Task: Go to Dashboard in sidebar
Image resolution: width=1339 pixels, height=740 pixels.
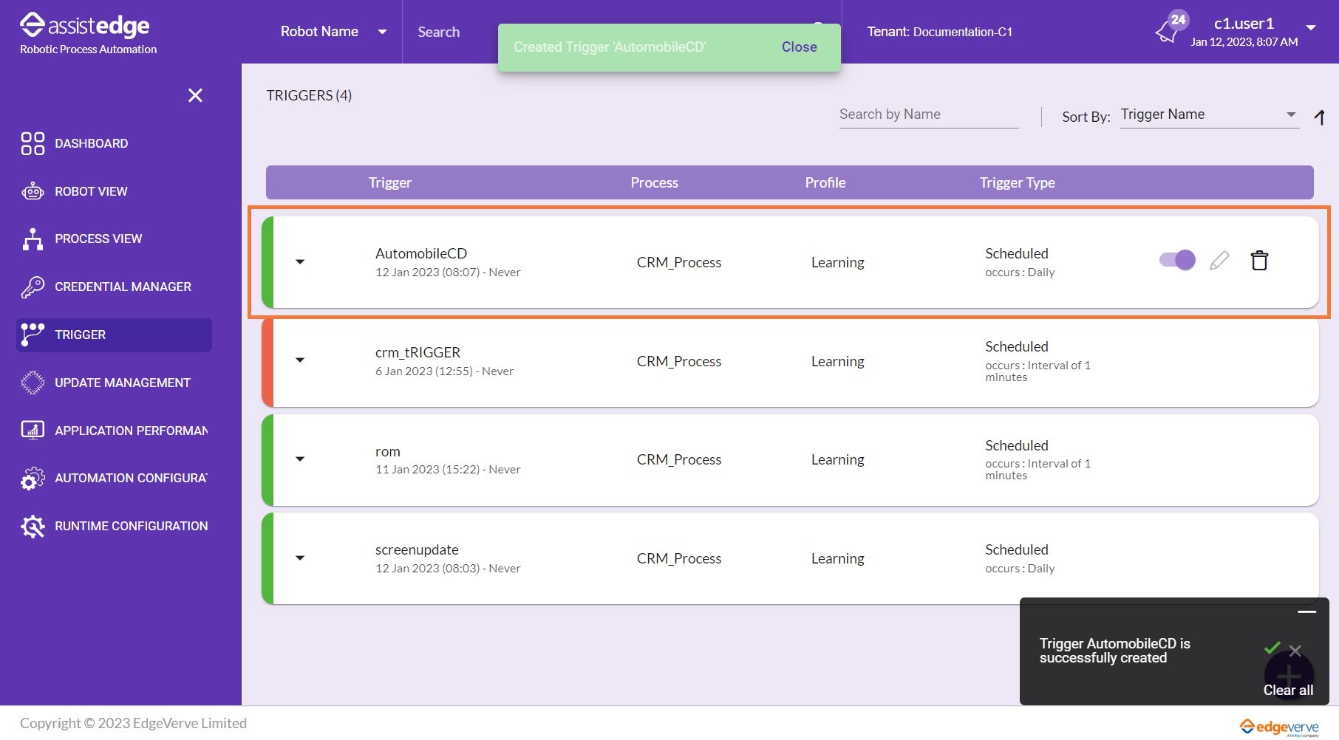Action: click(x=91, y=143)
